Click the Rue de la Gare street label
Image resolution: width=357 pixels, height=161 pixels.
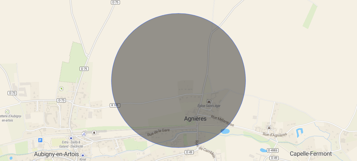pyautogui.click(x=158, y=132)
